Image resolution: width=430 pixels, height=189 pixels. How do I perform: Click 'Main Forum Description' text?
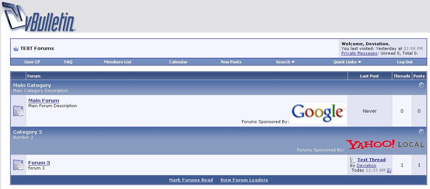tap(52, 106)
